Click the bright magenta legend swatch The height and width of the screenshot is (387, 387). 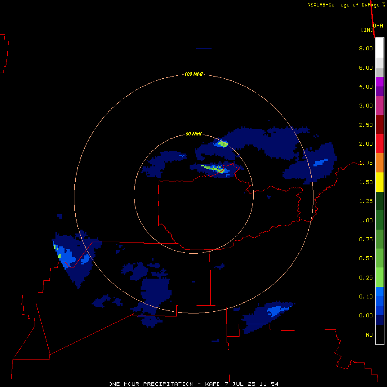pyautogui.click(x=380, y=82)
